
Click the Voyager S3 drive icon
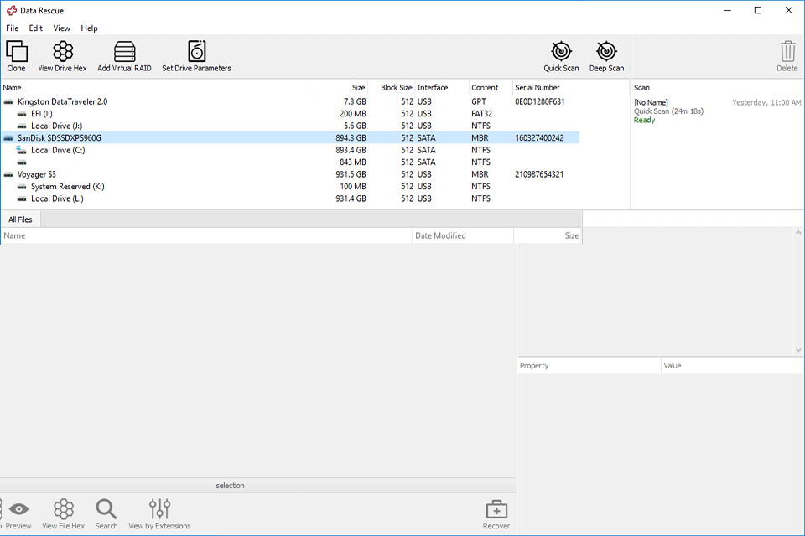(8, 174)
